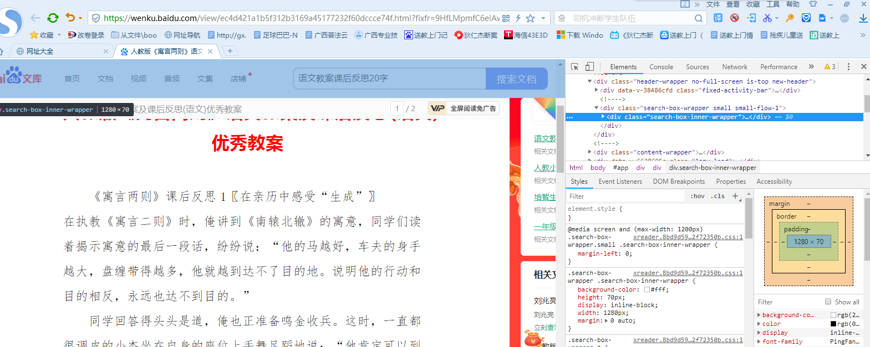Switch to the Console tab in DevTools
Screen dimensions: 870x347
[662, 67]
